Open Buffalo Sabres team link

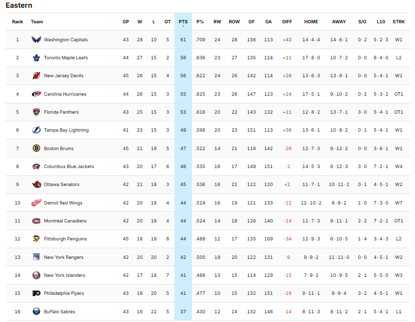[x=60, y=312]
